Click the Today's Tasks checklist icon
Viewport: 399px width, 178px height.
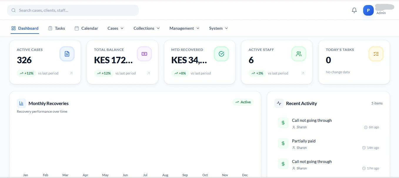[x=376, y=54]
